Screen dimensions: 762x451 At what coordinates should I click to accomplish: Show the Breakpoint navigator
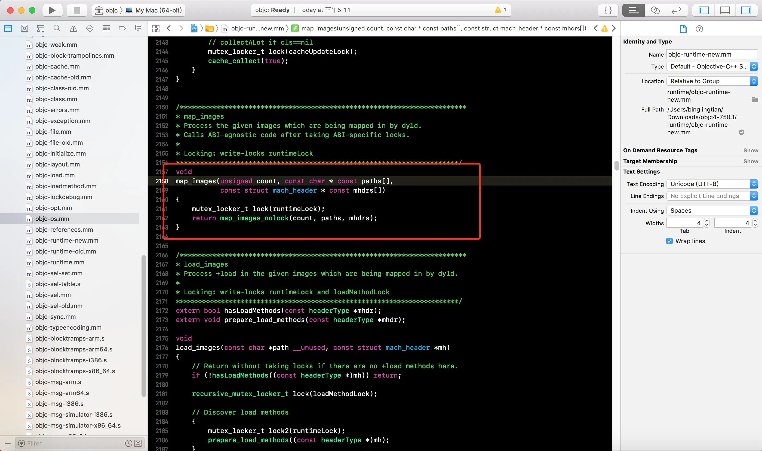[122, 28]
